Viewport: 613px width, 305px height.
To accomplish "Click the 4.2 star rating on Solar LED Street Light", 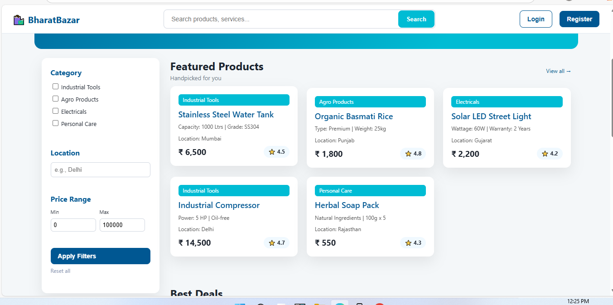I will tap(550, 154).
